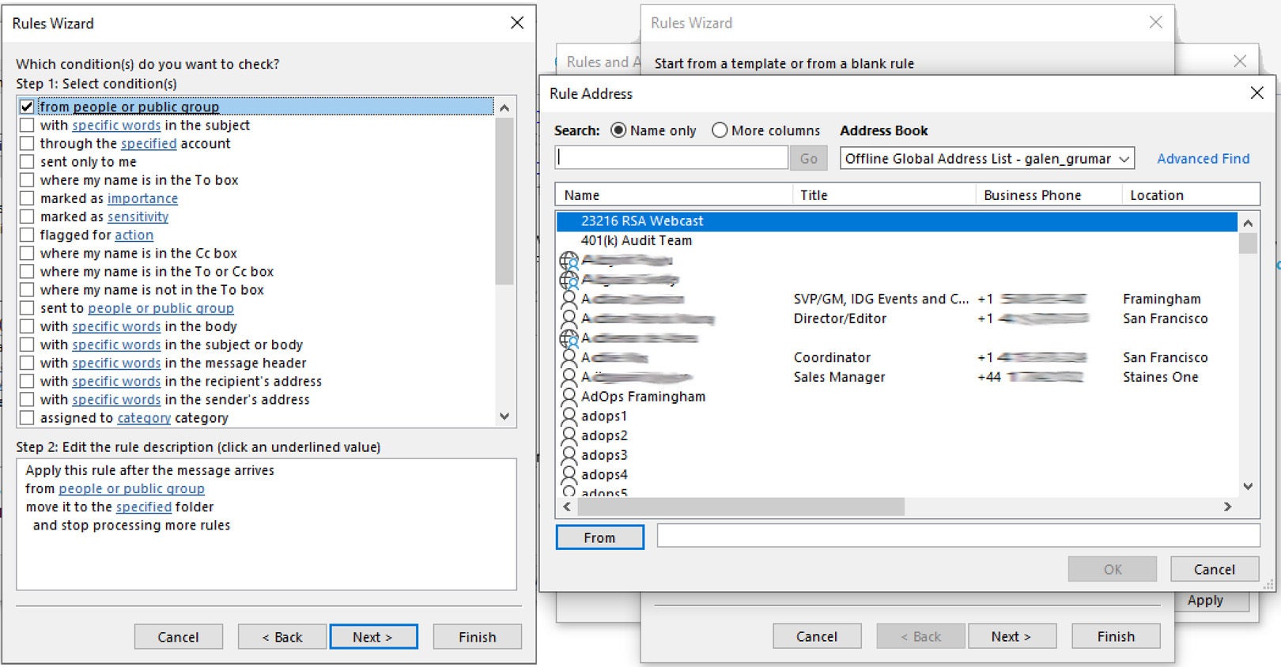Check 'assigned to category category' condition

[x=27, y=418]
